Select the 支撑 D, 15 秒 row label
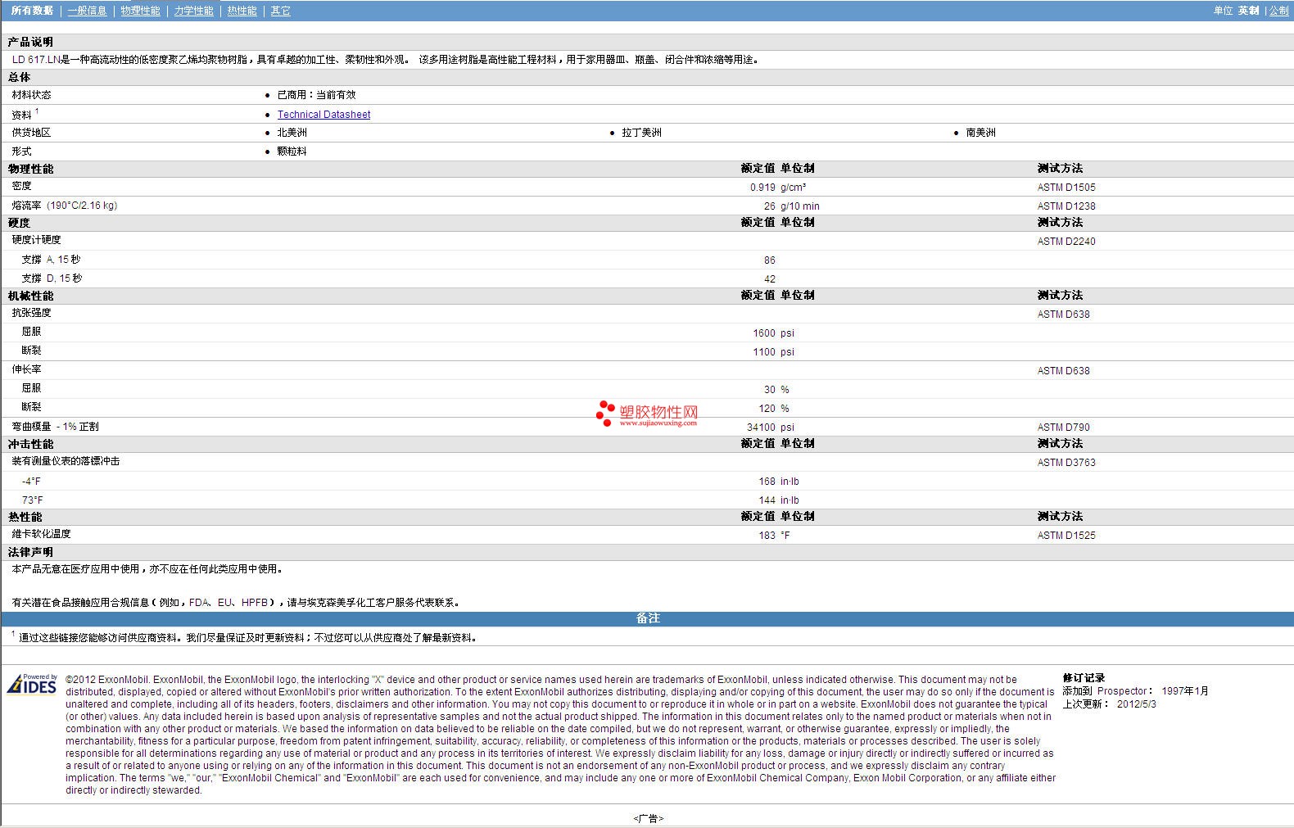The height and width of the screenshot is (828, 1294). [x=52, y=278]
